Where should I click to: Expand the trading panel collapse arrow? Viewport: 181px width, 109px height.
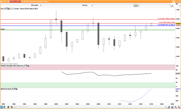(170, 5)
